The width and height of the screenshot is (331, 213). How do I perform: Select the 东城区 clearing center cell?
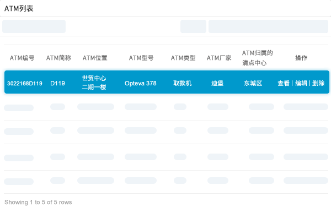(x=253, y=83)
